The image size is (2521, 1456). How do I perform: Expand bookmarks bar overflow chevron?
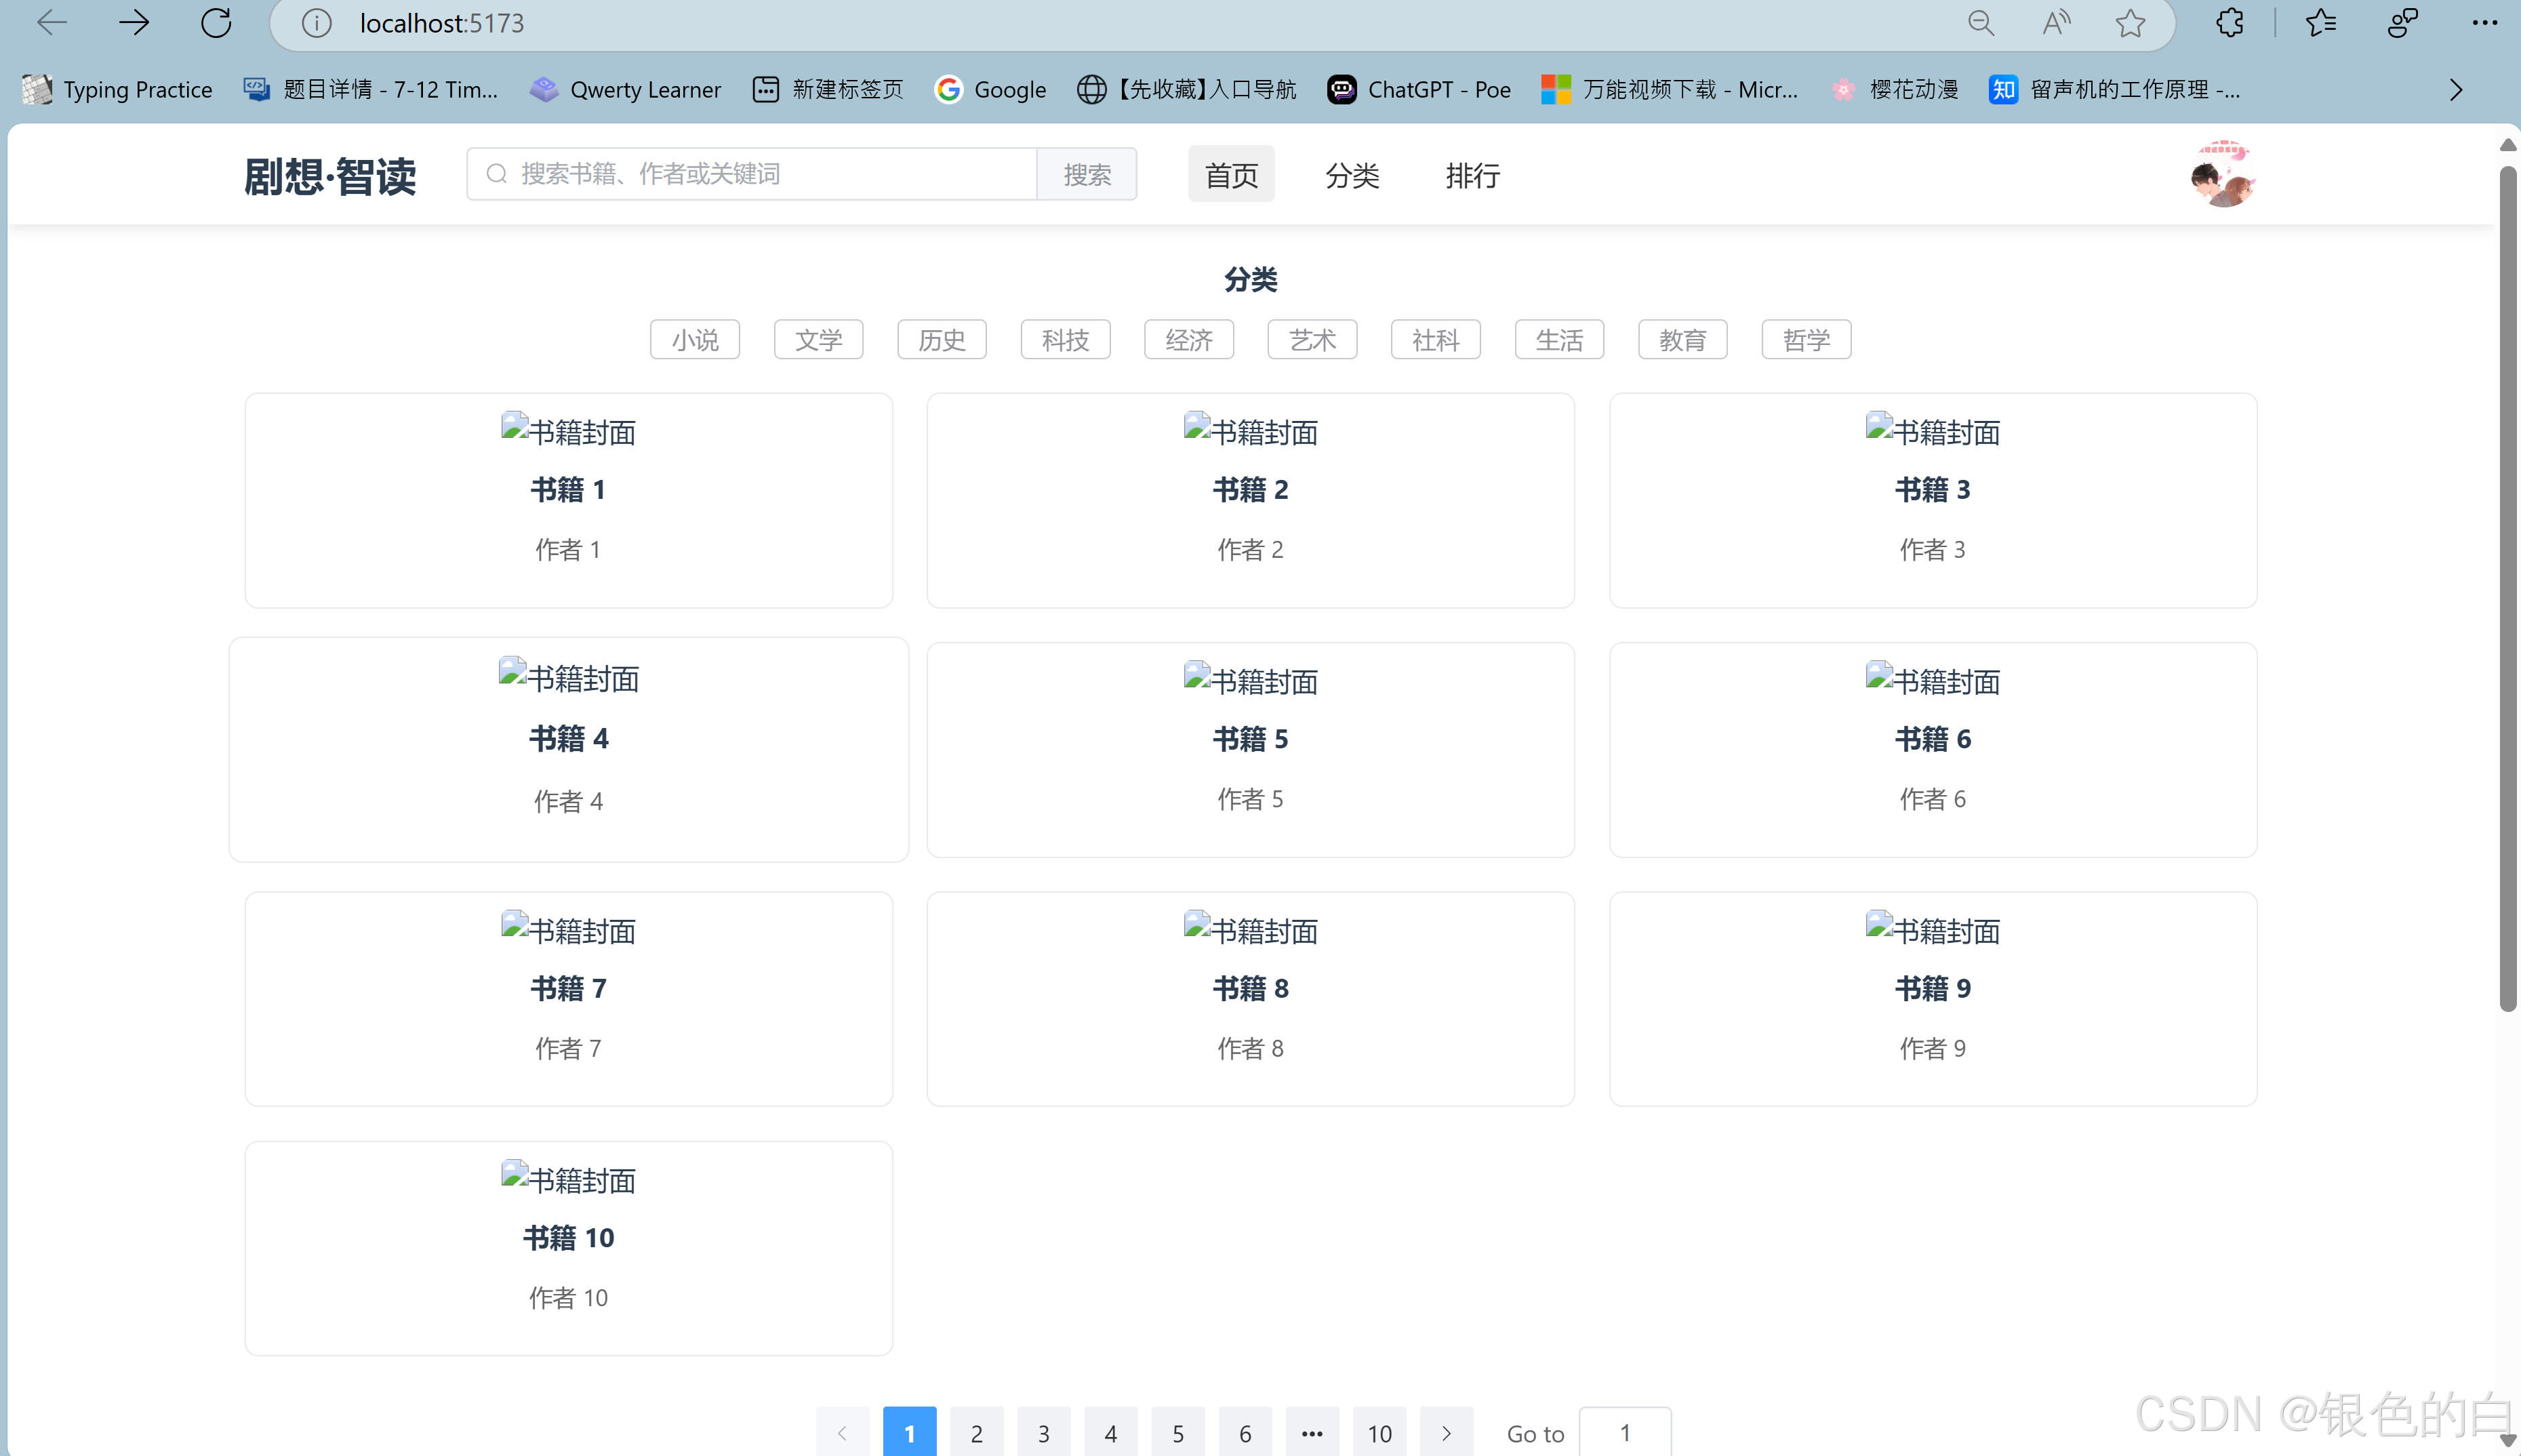2456,90
